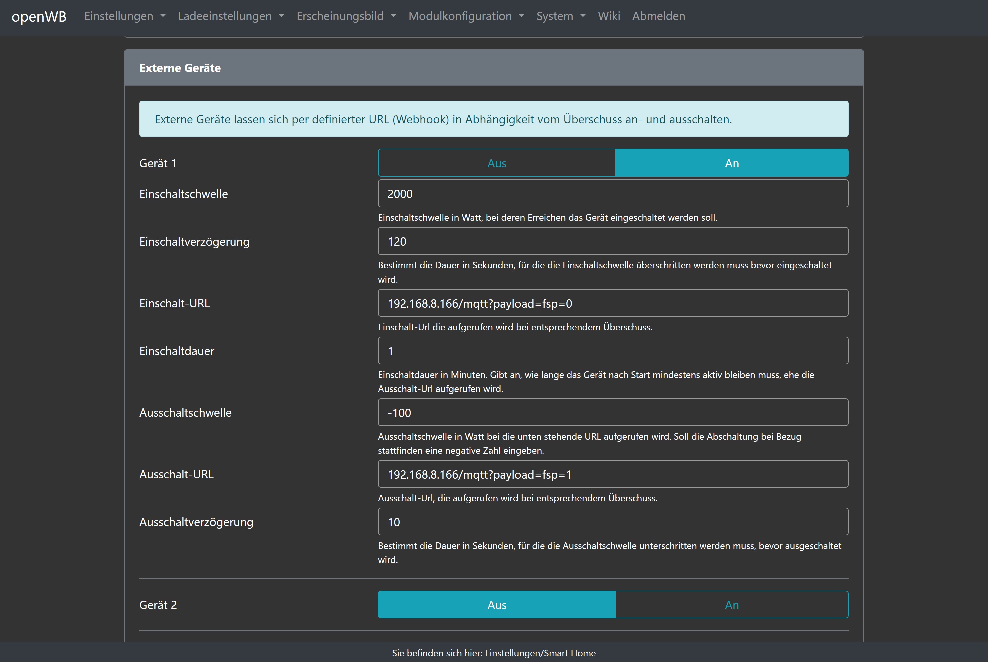The width and height of the screenshot is (988, 662).
Task: Click into the Einschalt-URL text field
Action: click(613, 303)
